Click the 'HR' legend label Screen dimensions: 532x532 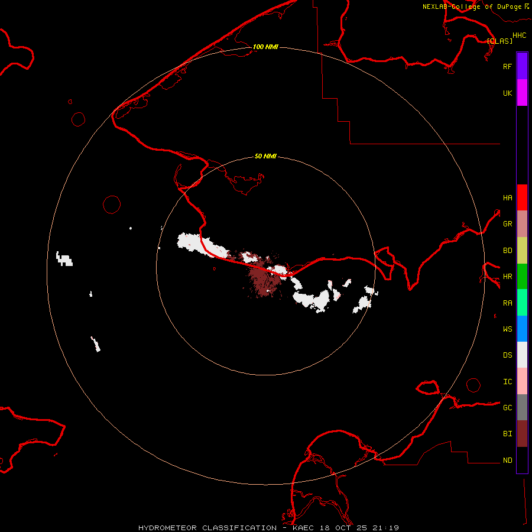coord(507,277)
